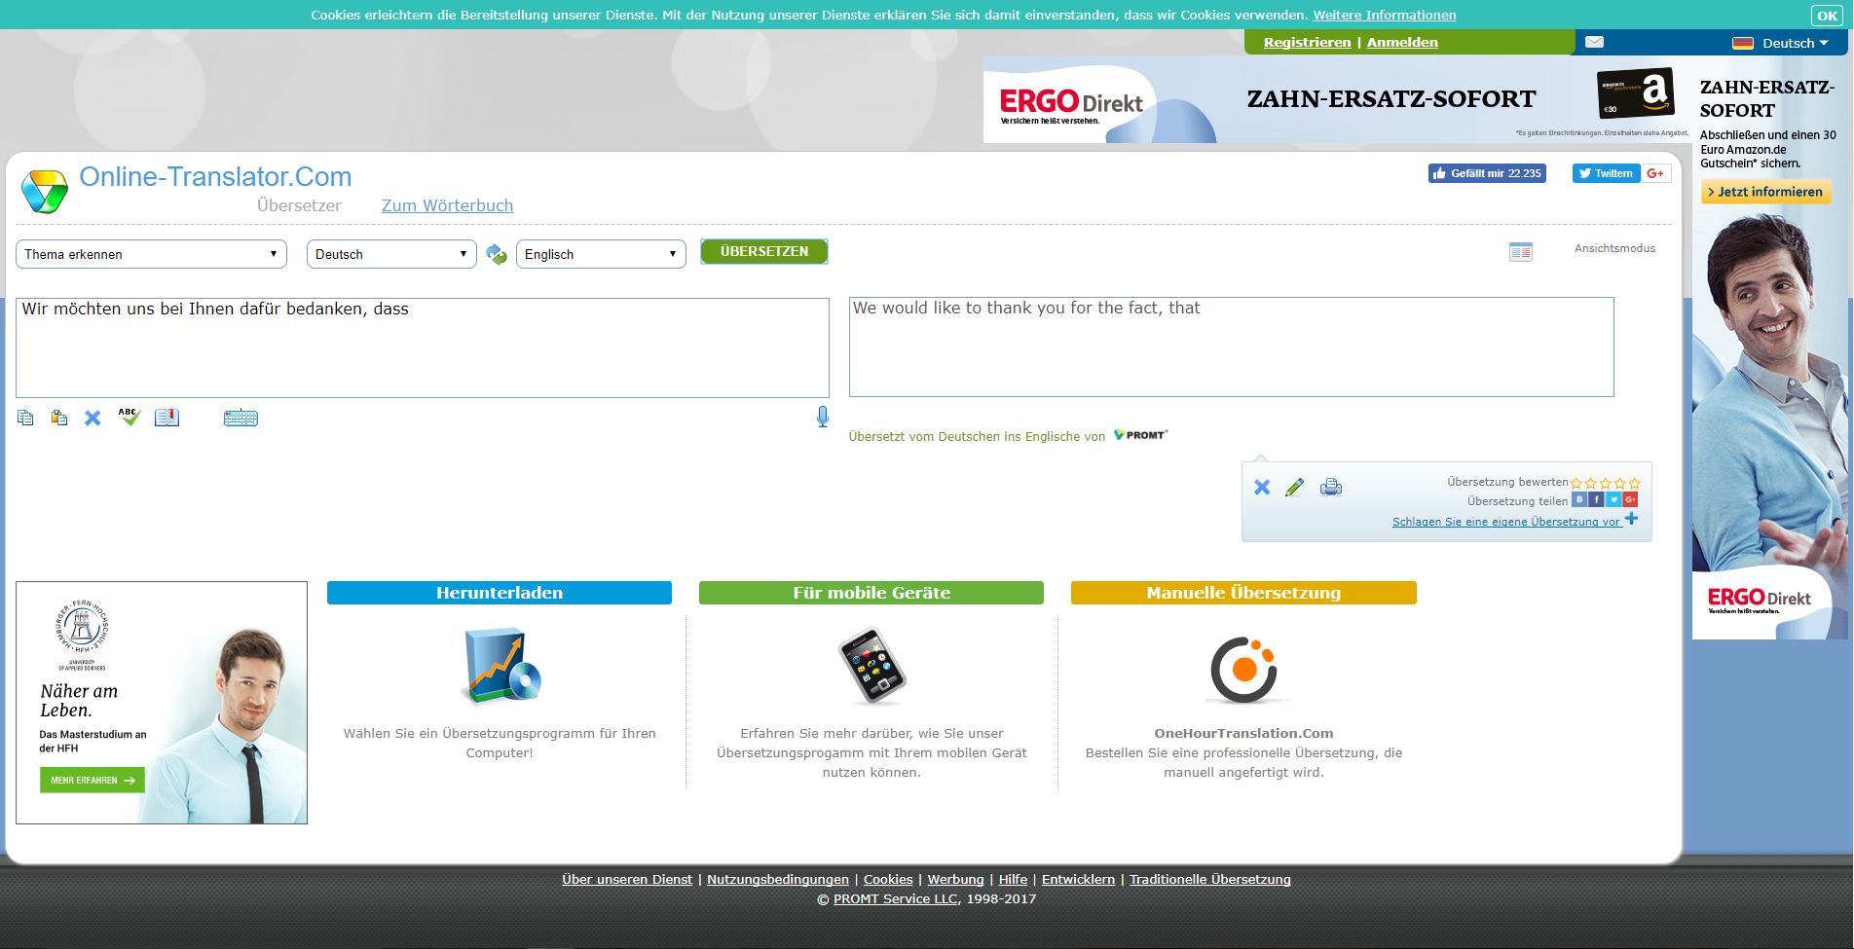Open the Thema erkennen dropdown
The image size is (1854, 949).
click(x=151, y=254)
